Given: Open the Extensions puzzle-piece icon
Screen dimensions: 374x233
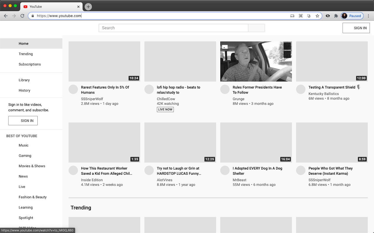Looking at the screenshot, I should tap(336, 16).
